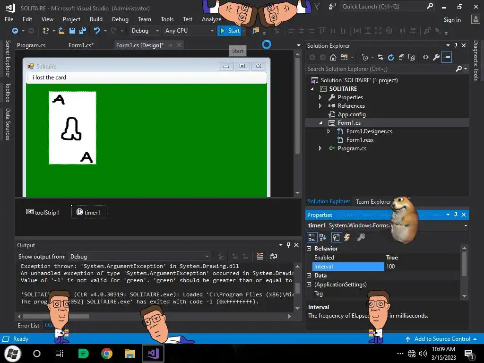Open the Error List tab
Viewport: 484px width, 363px height.
click(x=28, y=325)
